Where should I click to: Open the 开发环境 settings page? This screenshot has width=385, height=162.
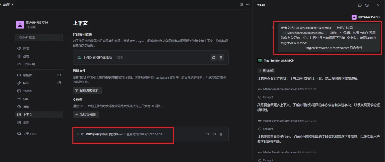point(39,64)
